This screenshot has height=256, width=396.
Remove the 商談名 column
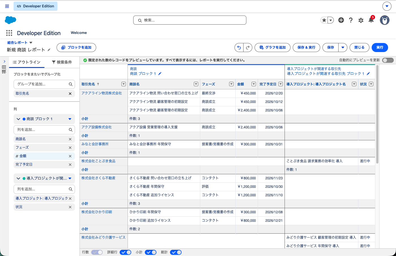pyautogui.click(x=70, y=139)
